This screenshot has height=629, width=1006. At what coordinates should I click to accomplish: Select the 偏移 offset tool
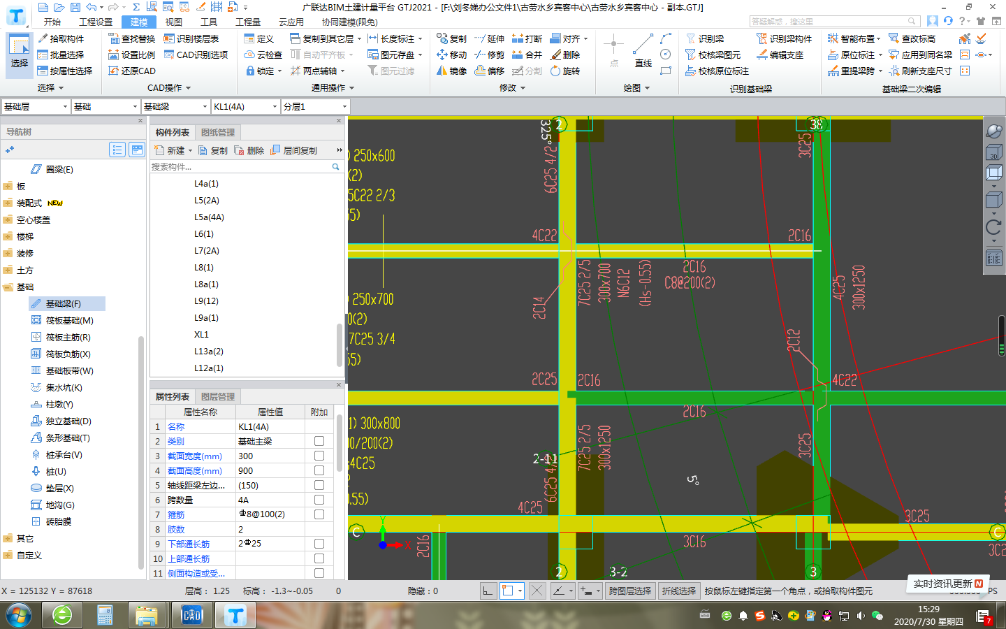pyautogui.click(x=489, y=71)
